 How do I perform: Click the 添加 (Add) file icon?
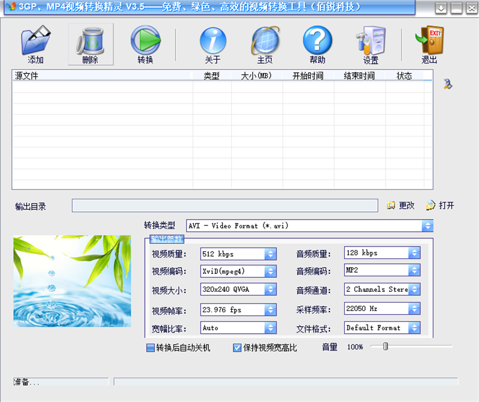coord(36,44)
